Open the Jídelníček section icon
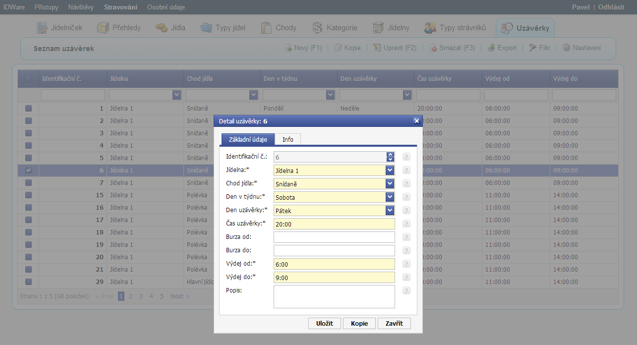 pyautogui.click(x=43, y=28)
